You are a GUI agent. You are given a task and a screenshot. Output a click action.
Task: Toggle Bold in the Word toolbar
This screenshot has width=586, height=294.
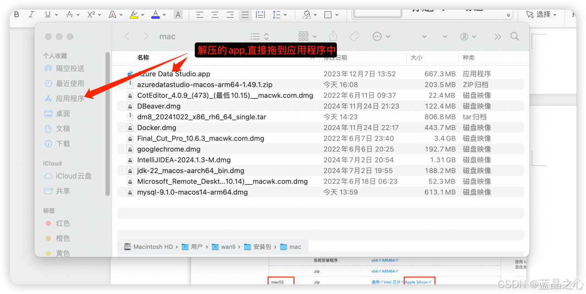pyautogui.click(x=17, y=14)
